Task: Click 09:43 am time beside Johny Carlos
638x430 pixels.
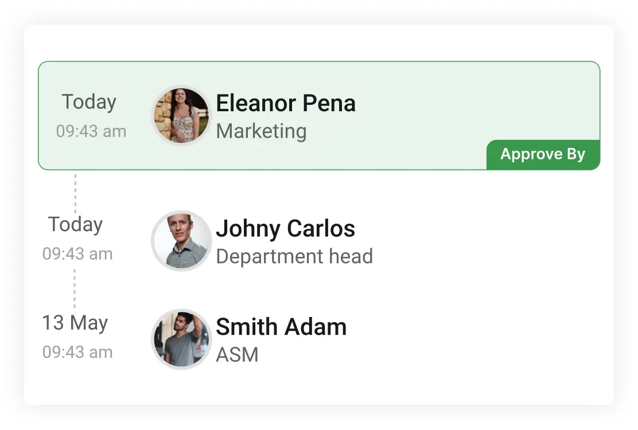Action: coord(77,254)
